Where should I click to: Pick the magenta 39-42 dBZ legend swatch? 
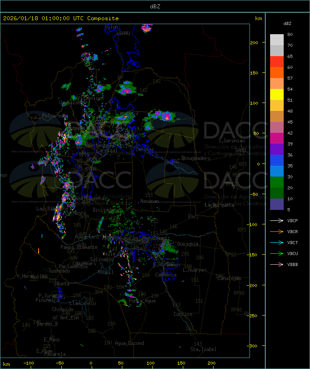click(x=277, y=138)
